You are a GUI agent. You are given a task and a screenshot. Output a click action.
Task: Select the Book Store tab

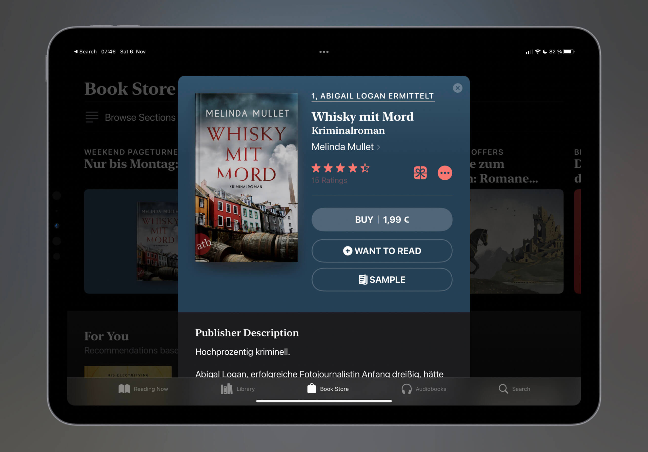[x=328, y=389]
